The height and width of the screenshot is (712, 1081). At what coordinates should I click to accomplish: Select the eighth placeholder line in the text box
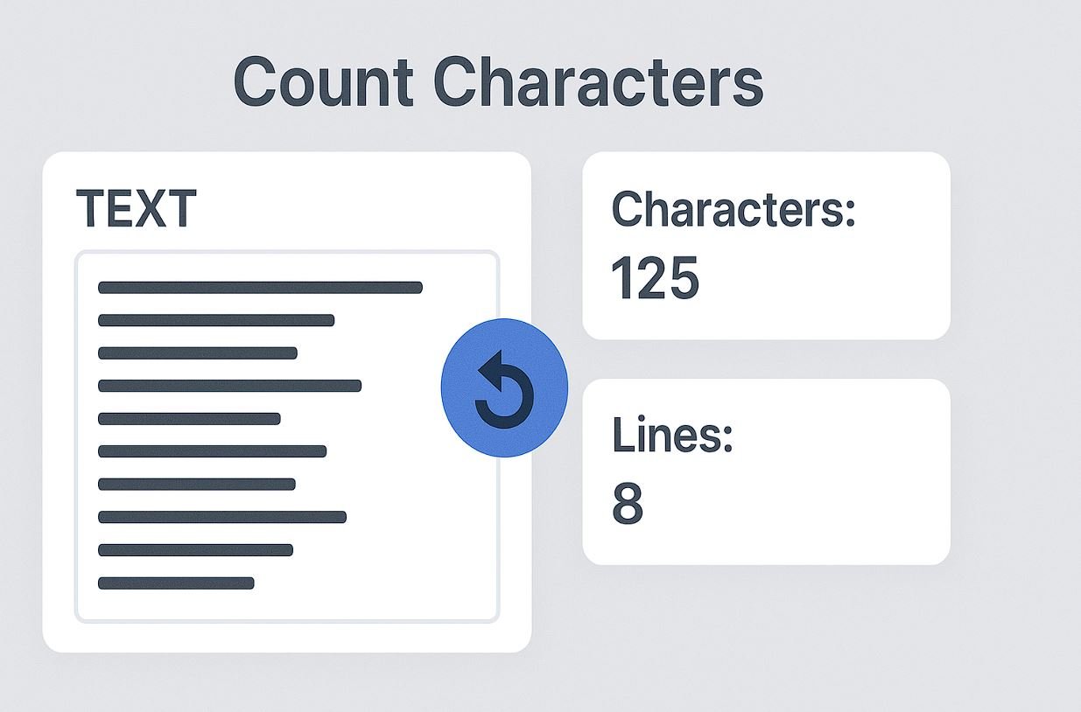tap(222, 517)
